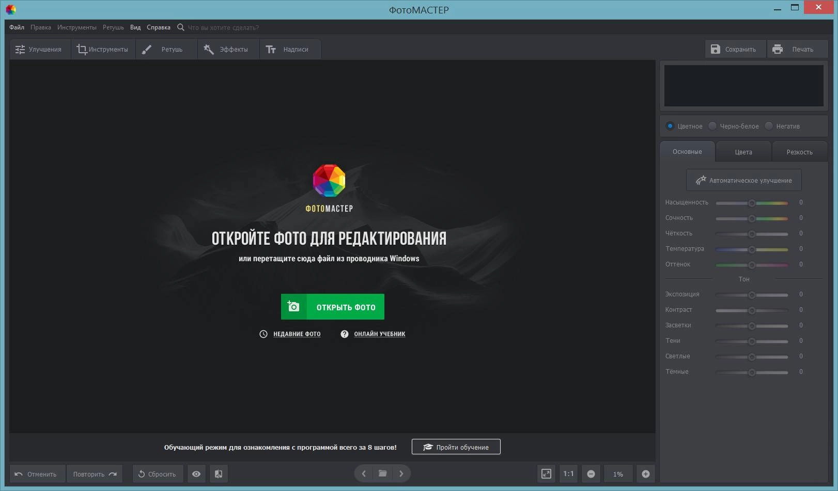This screenshot has height=491, width=838.
Task: Click the Экспозиция slider handle
Action: [x=752, y=295]
